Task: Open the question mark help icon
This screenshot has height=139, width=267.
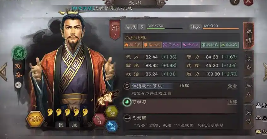Action: [234, 2]
